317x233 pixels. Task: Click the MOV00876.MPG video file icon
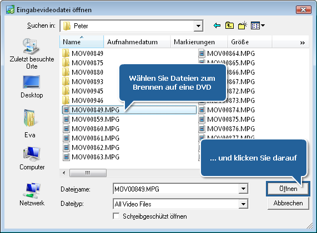pyautogui.click(x=202, y=128)
